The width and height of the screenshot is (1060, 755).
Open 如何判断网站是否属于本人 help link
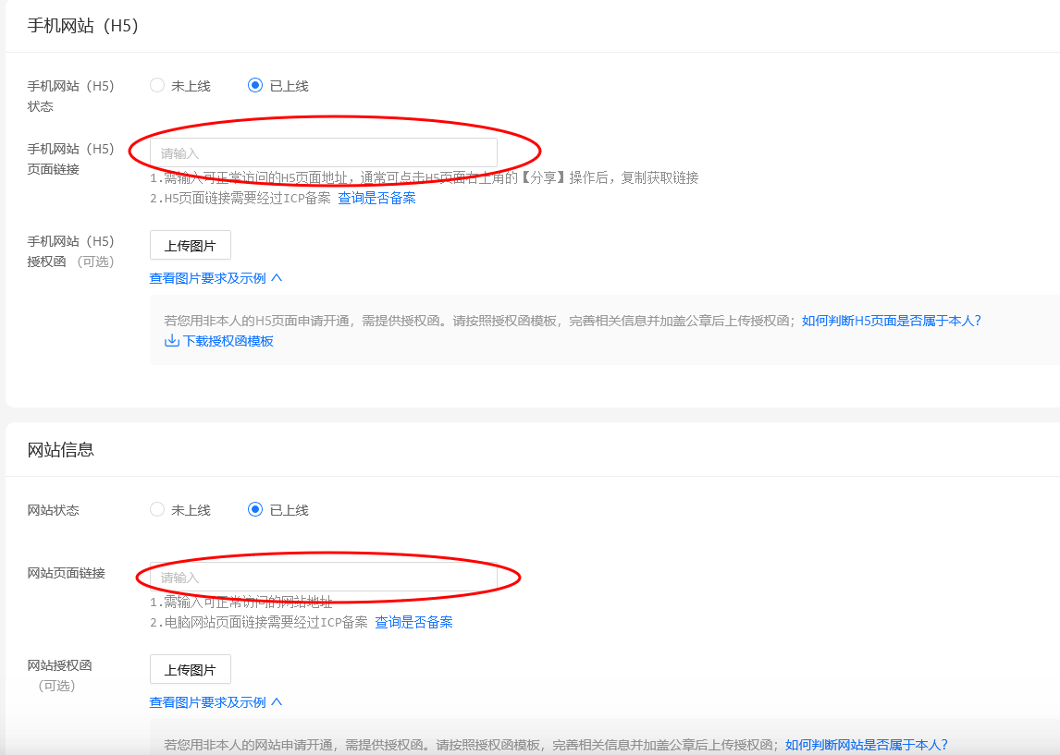(x=866, y=745)
